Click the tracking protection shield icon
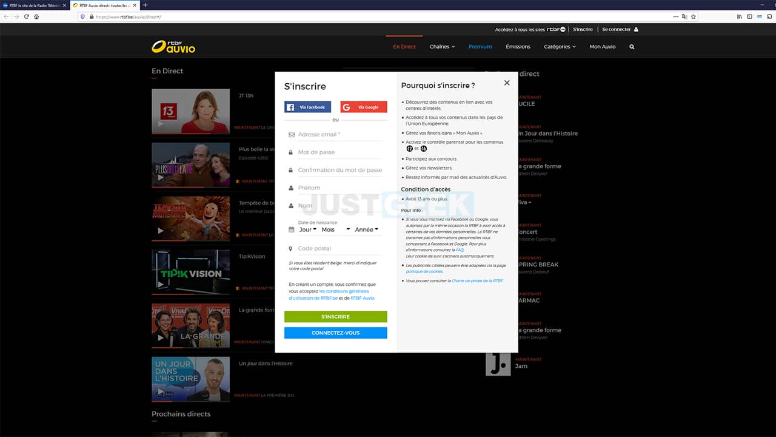Screen dimensions: 776x437 (82, 16)
